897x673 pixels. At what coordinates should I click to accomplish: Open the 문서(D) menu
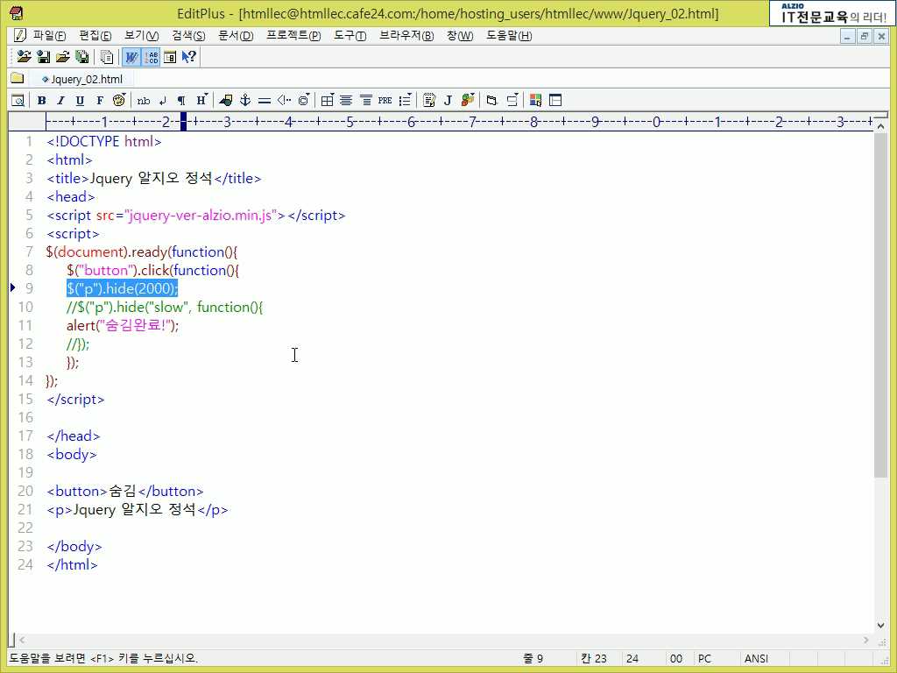coord(236,35)
